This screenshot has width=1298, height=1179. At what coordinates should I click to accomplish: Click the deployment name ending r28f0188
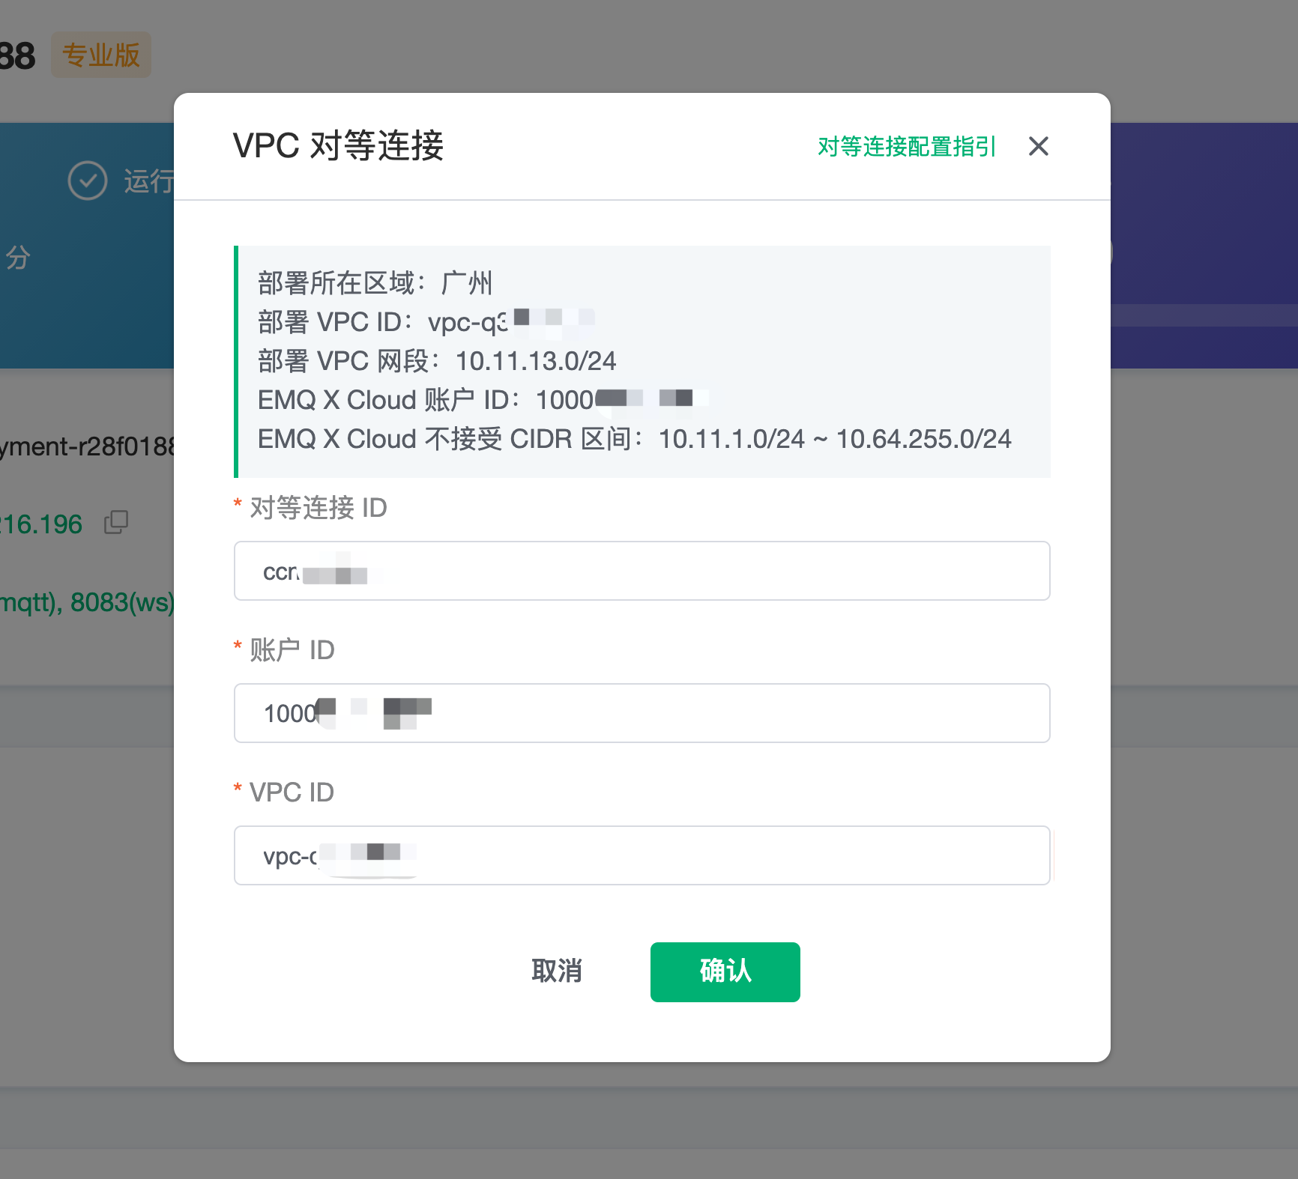pos(87,446)
